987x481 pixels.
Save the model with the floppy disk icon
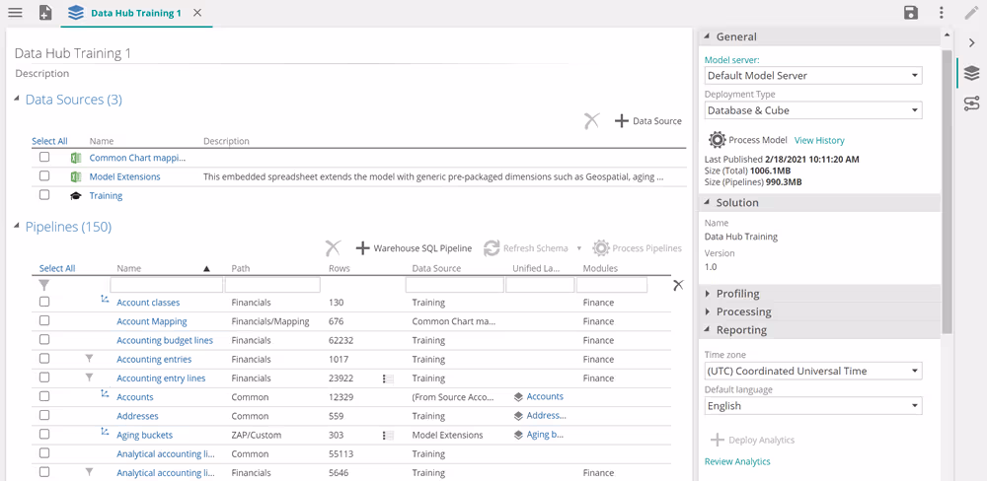(x=911, y=13)
